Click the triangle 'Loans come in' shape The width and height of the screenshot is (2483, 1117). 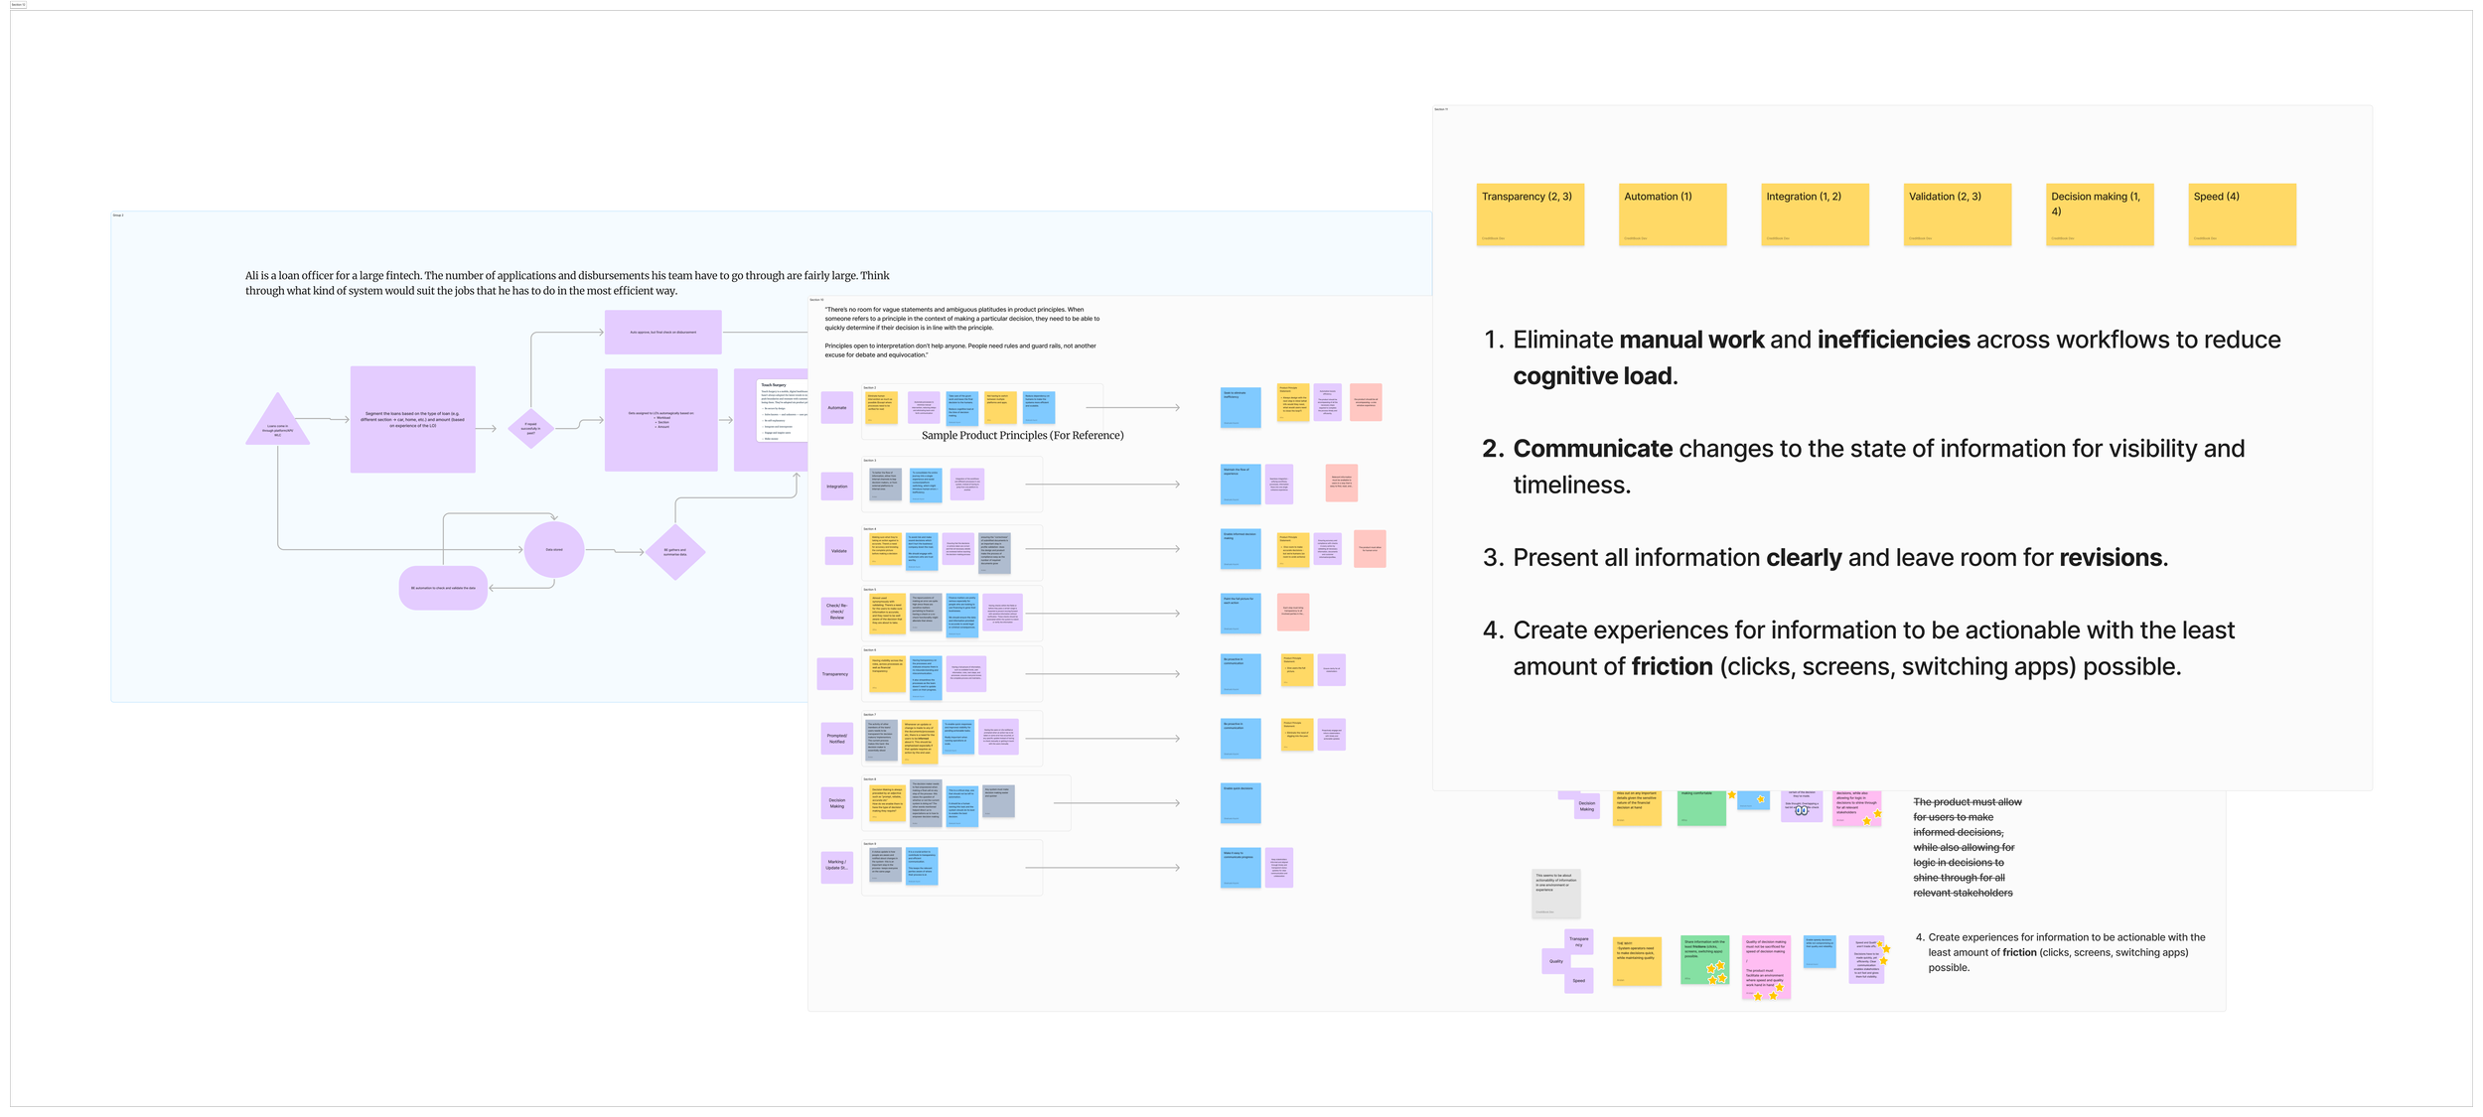click(278, 419)
